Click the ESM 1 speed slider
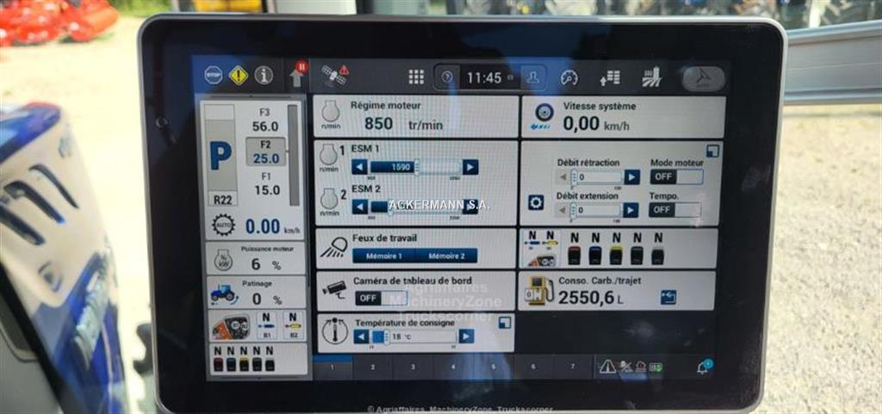 coord(415,167)
